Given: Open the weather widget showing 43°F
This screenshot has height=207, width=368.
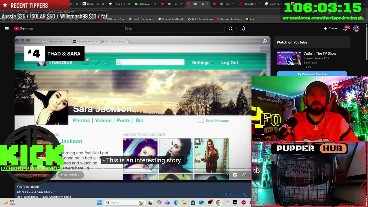Looking at the screenshot, I should [x=9, y=202].
